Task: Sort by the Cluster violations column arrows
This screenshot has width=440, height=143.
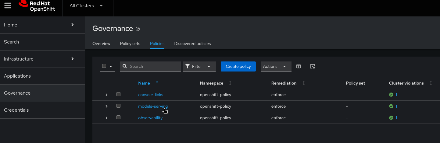Action: [431, 83]
